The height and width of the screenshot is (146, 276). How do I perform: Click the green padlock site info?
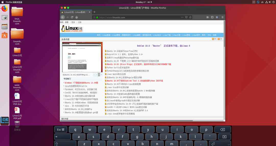97,17
